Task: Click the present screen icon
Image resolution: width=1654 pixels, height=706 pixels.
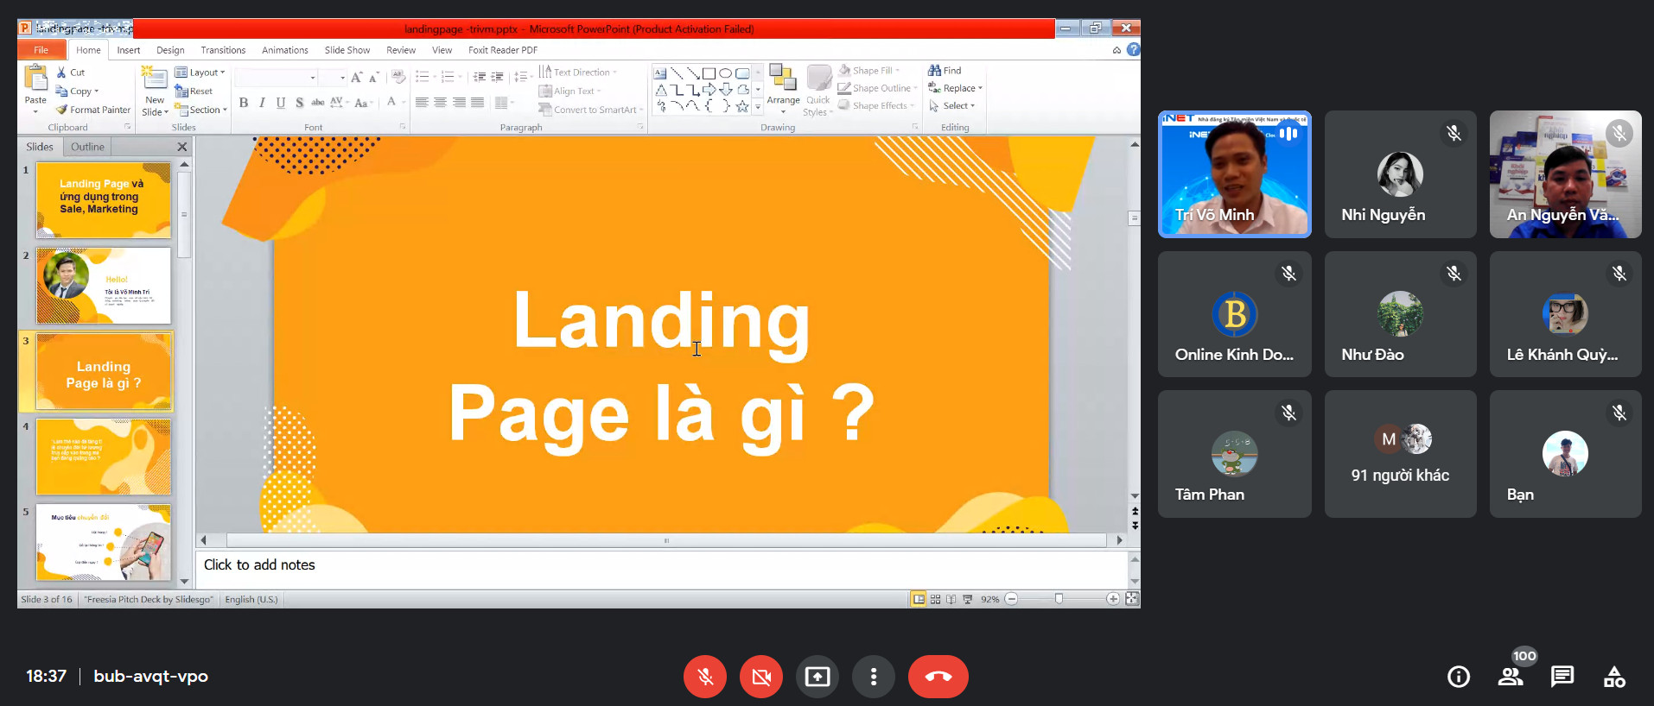Action: click(817, 677)
